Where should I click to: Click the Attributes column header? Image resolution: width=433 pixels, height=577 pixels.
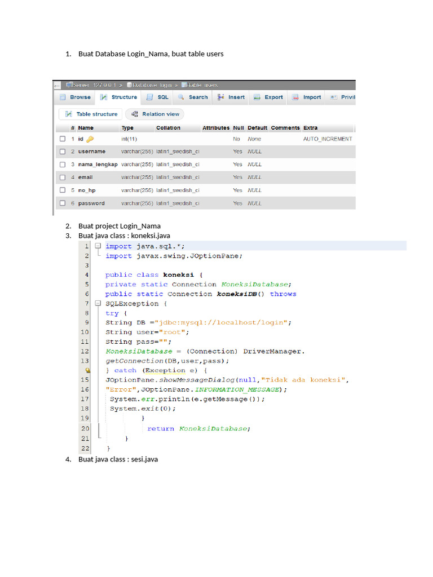(x=216, y=128)
